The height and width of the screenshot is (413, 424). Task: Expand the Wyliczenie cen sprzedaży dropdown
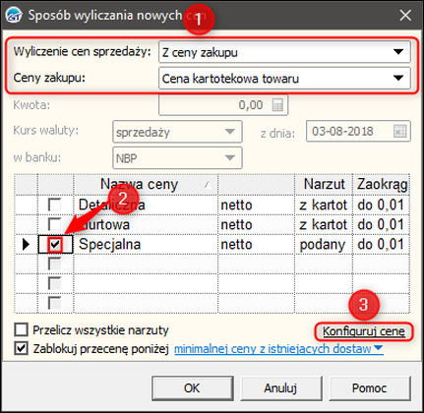point(284,52)
